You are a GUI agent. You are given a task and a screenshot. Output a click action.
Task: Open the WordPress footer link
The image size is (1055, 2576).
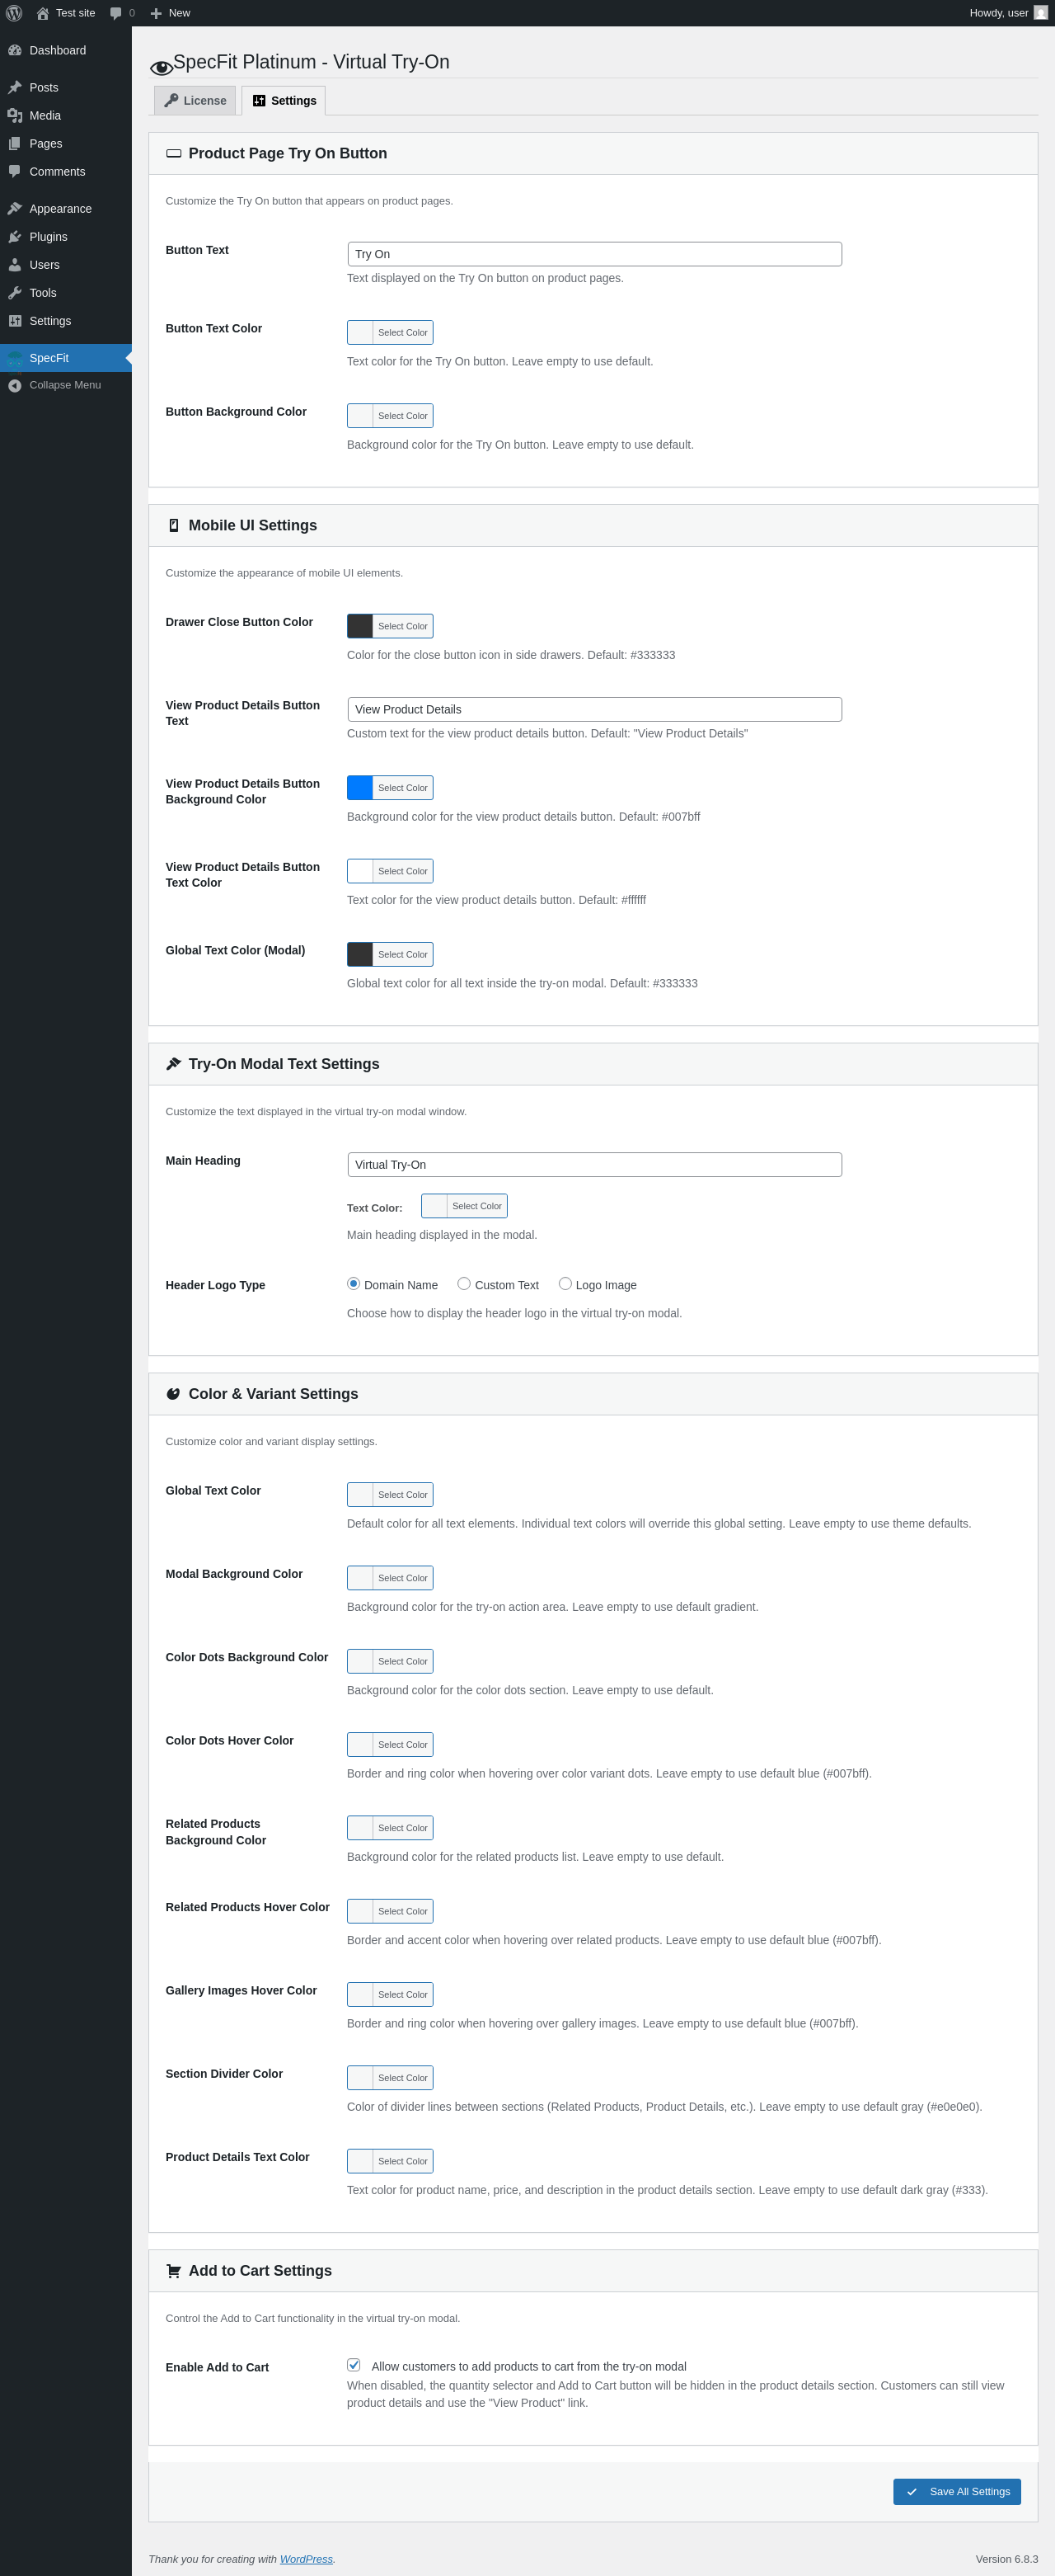click(306, 2559)
